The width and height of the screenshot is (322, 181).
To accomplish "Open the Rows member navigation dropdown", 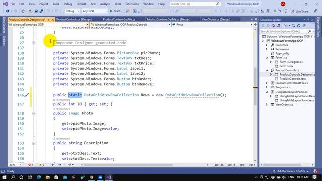I will tap(212, 25).
